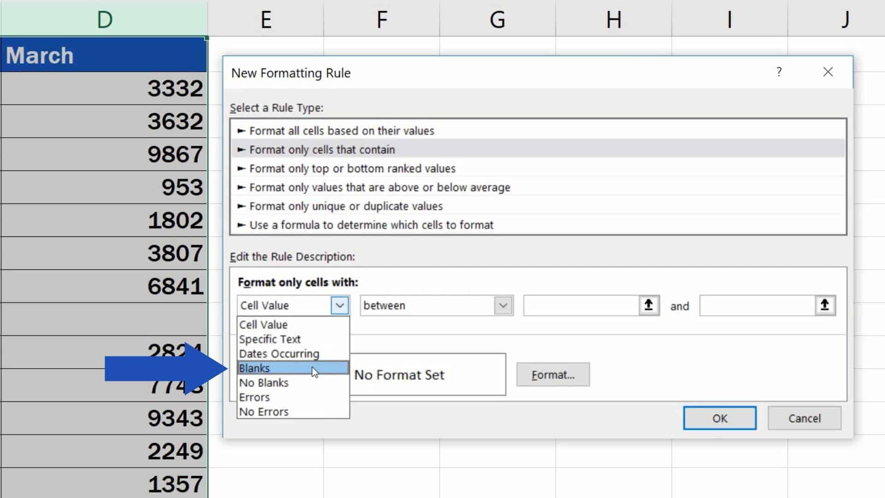This screenshot has width=885, height=498.
Task: Click the arrow beside Format only unique or duplicate values
Action: [241, 206]
